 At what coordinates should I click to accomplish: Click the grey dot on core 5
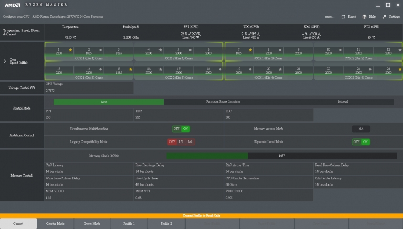tap(190, 50)
